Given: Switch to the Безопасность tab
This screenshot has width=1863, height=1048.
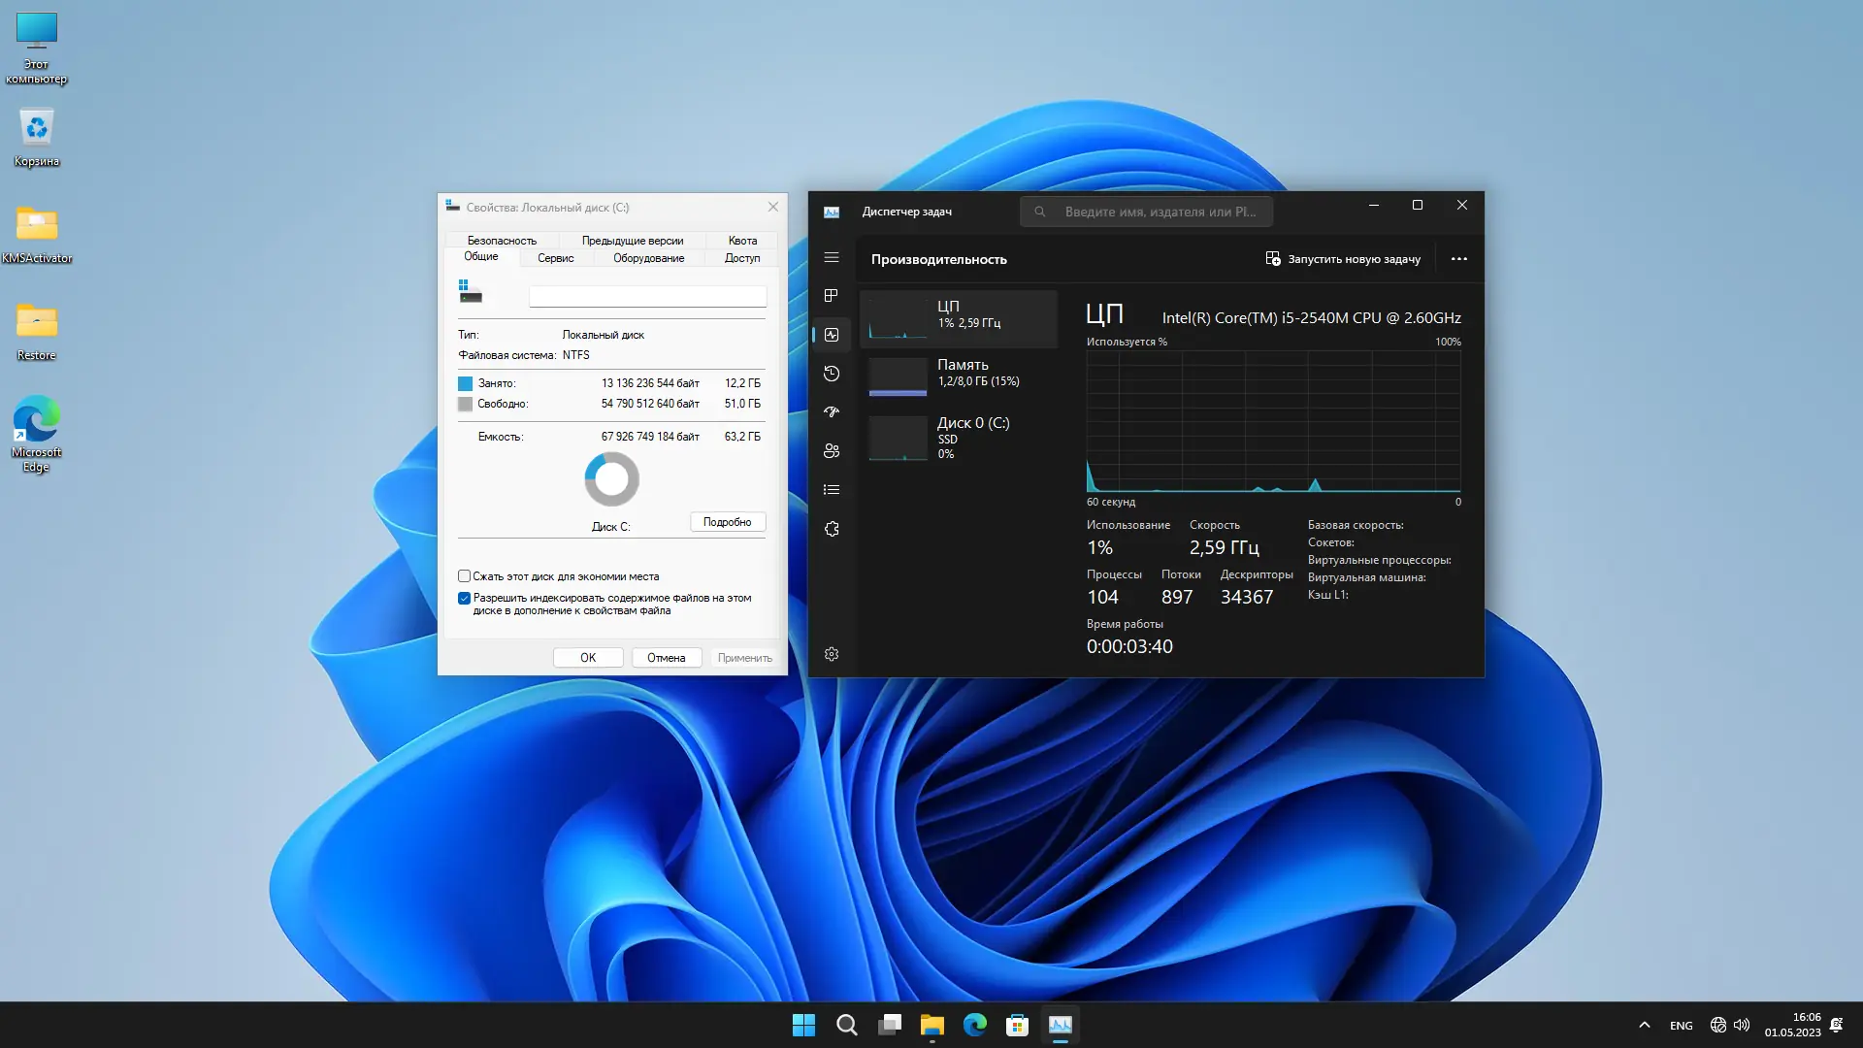Looking at the screenshot, I should [502, 241].
